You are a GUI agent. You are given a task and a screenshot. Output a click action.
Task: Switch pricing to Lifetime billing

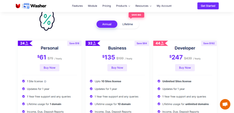click(128, 24)
